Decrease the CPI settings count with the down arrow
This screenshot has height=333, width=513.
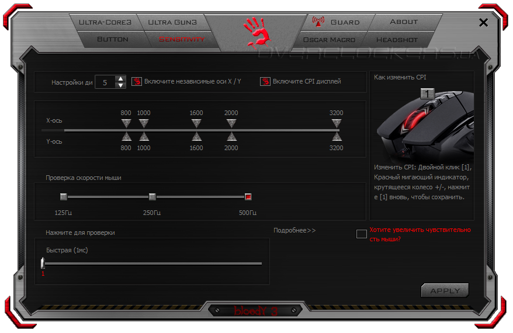click(121, 85)
